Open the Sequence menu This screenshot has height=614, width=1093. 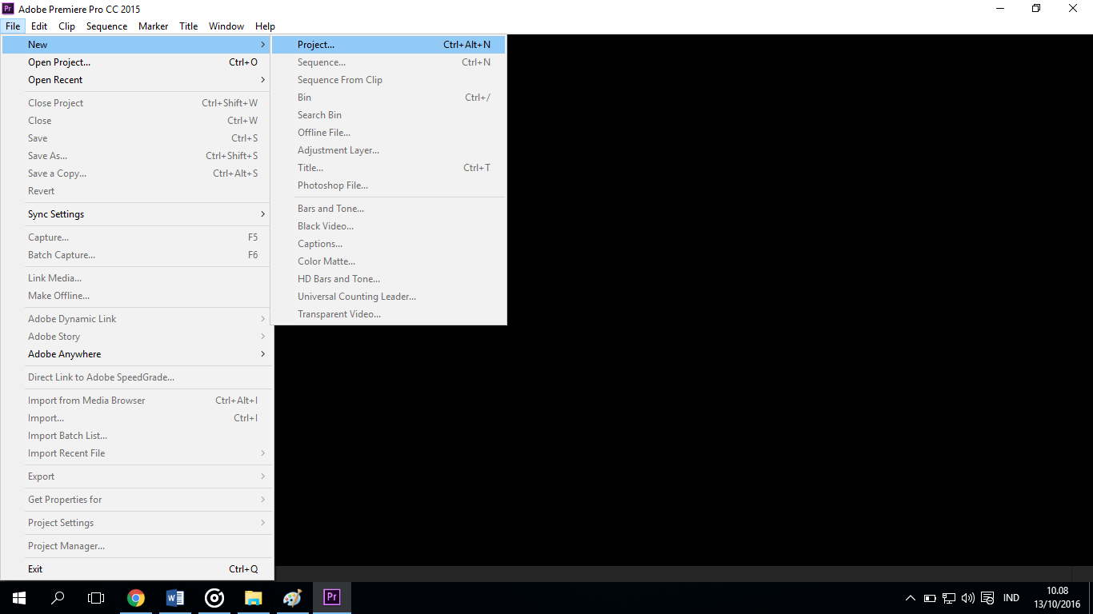tap(106, 26)
